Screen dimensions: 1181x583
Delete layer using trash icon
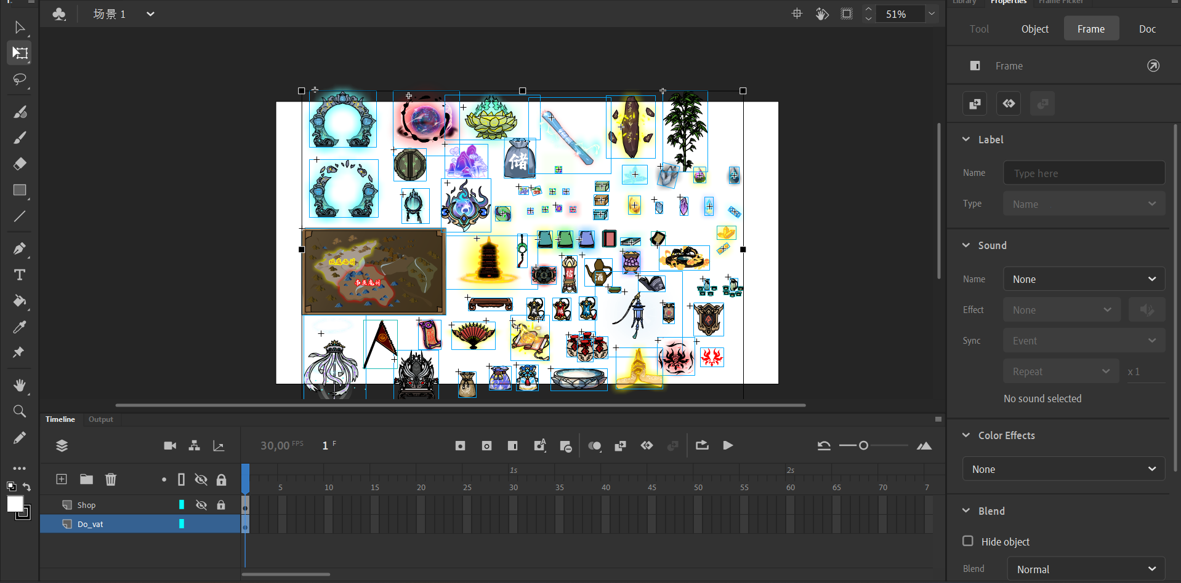[111, 479]
